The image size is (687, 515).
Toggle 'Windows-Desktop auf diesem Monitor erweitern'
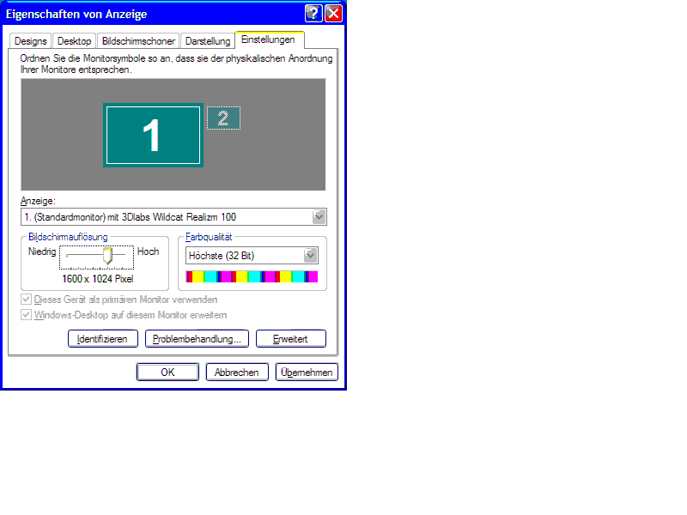[26, 315]
